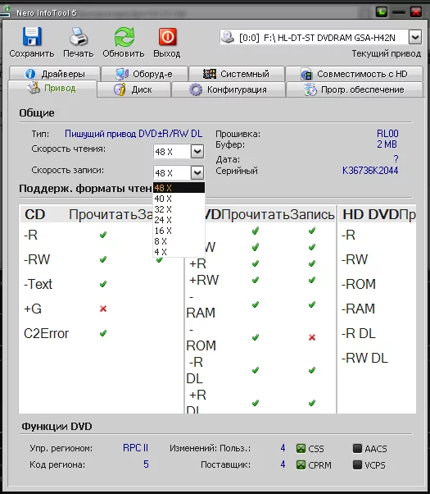Collapse the Скорость записи dropdown arrow

[197, 172]
